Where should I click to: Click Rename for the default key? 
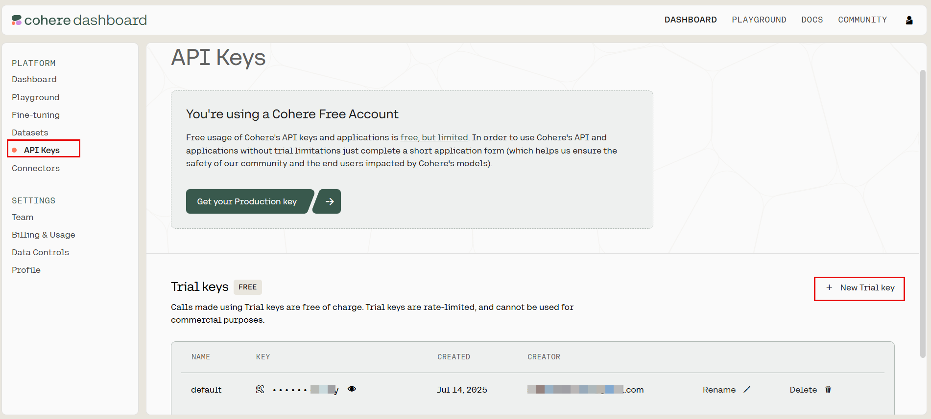click(719, 390)
